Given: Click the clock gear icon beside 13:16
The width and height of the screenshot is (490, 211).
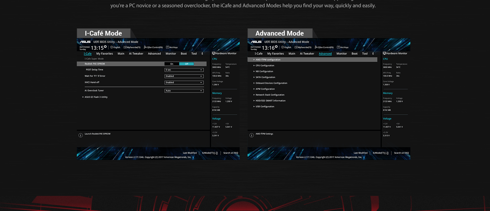Looking at the screenshot, I should [276, 47].
